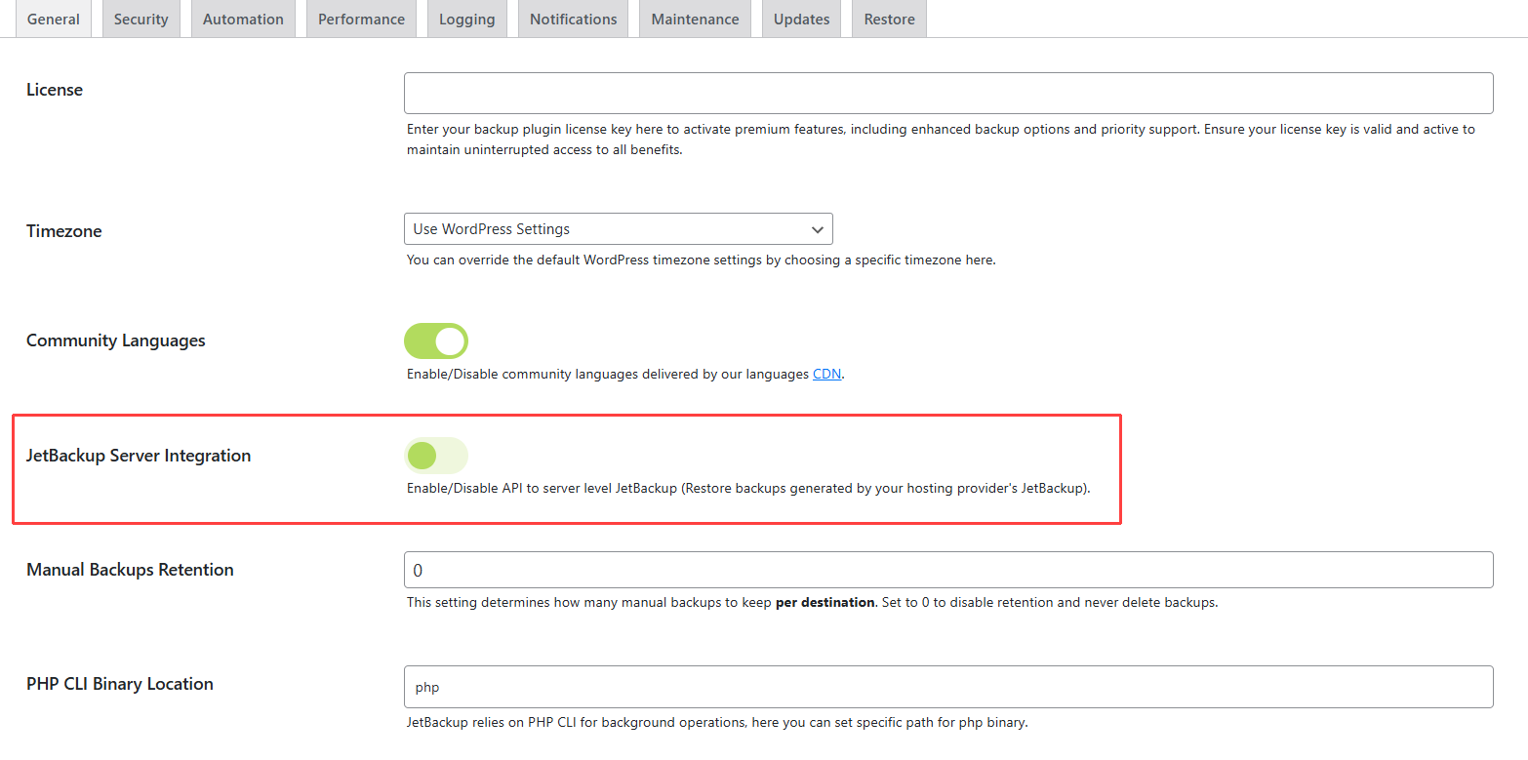Screen dimensions: 1528x760
Task: Focus the Manual Backups Retention number field
Action: 947,570
